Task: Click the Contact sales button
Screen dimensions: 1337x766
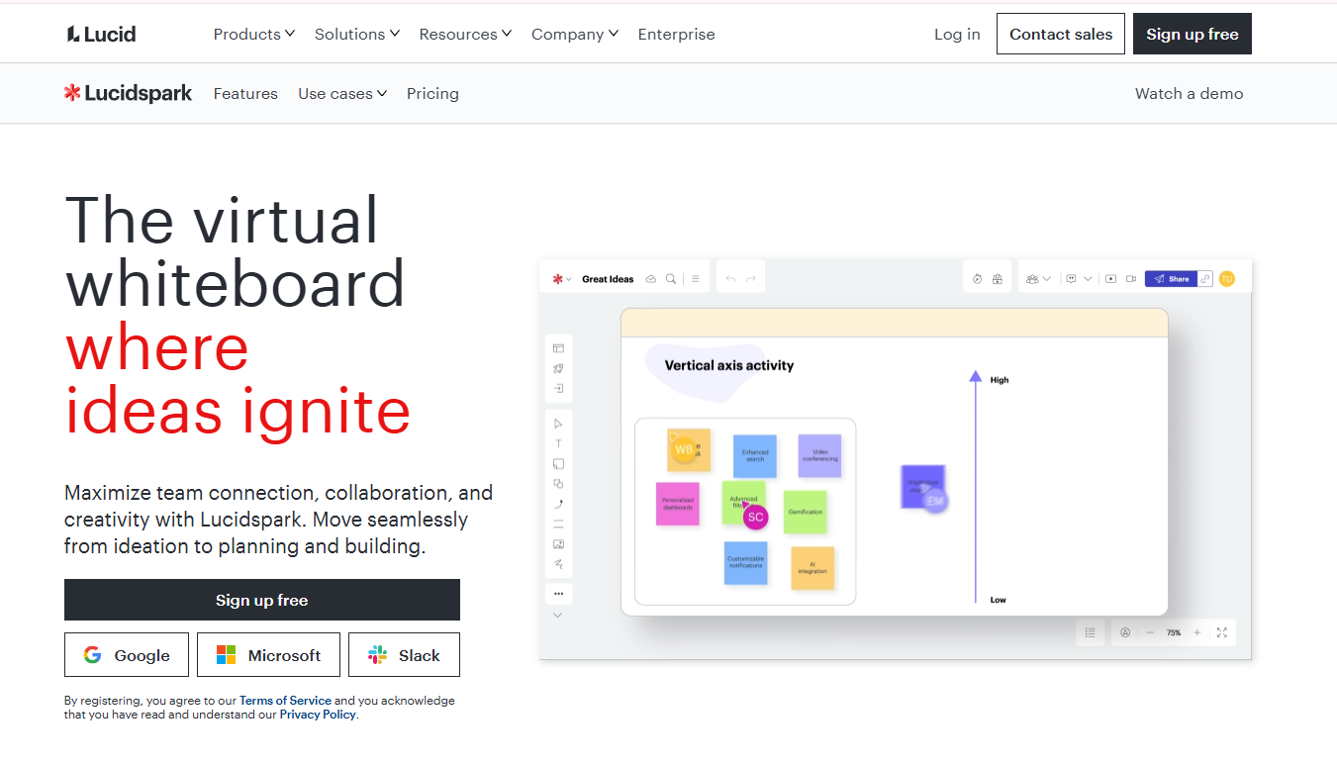Action: 1061,34
